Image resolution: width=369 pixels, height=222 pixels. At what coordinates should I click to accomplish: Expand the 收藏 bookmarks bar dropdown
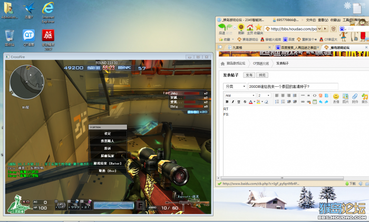tap(233, 39)
